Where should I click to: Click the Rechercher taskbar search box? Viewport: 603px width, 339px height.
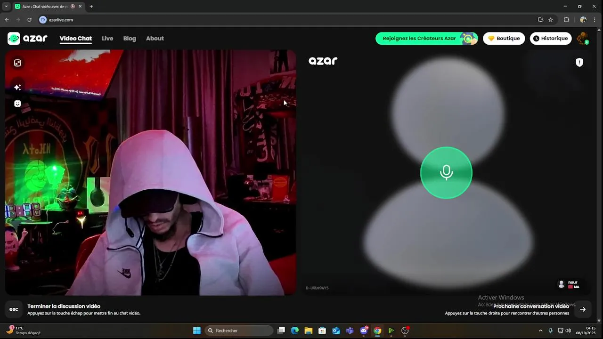[x=239, y=331]
